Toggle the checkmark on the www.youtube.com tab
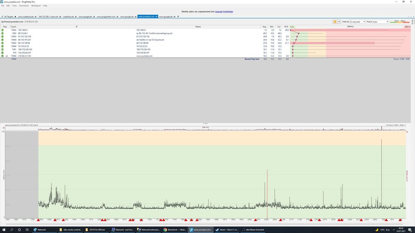 [157, 17]
